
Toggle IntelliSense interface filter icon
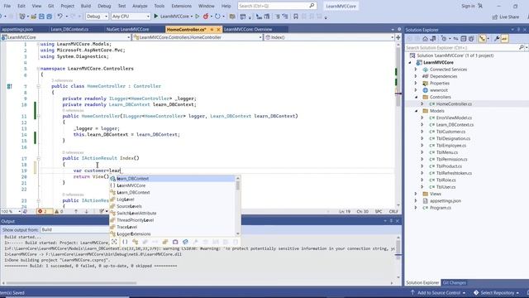(x=155, y=242)
